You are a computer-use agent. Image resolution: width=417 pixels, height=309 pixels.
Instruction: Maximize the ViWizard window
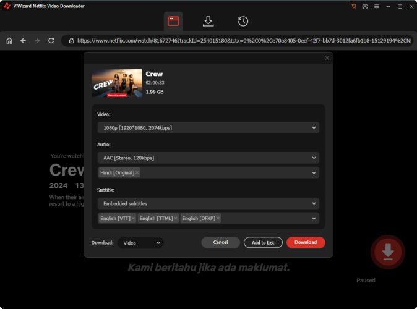(400, 6)
